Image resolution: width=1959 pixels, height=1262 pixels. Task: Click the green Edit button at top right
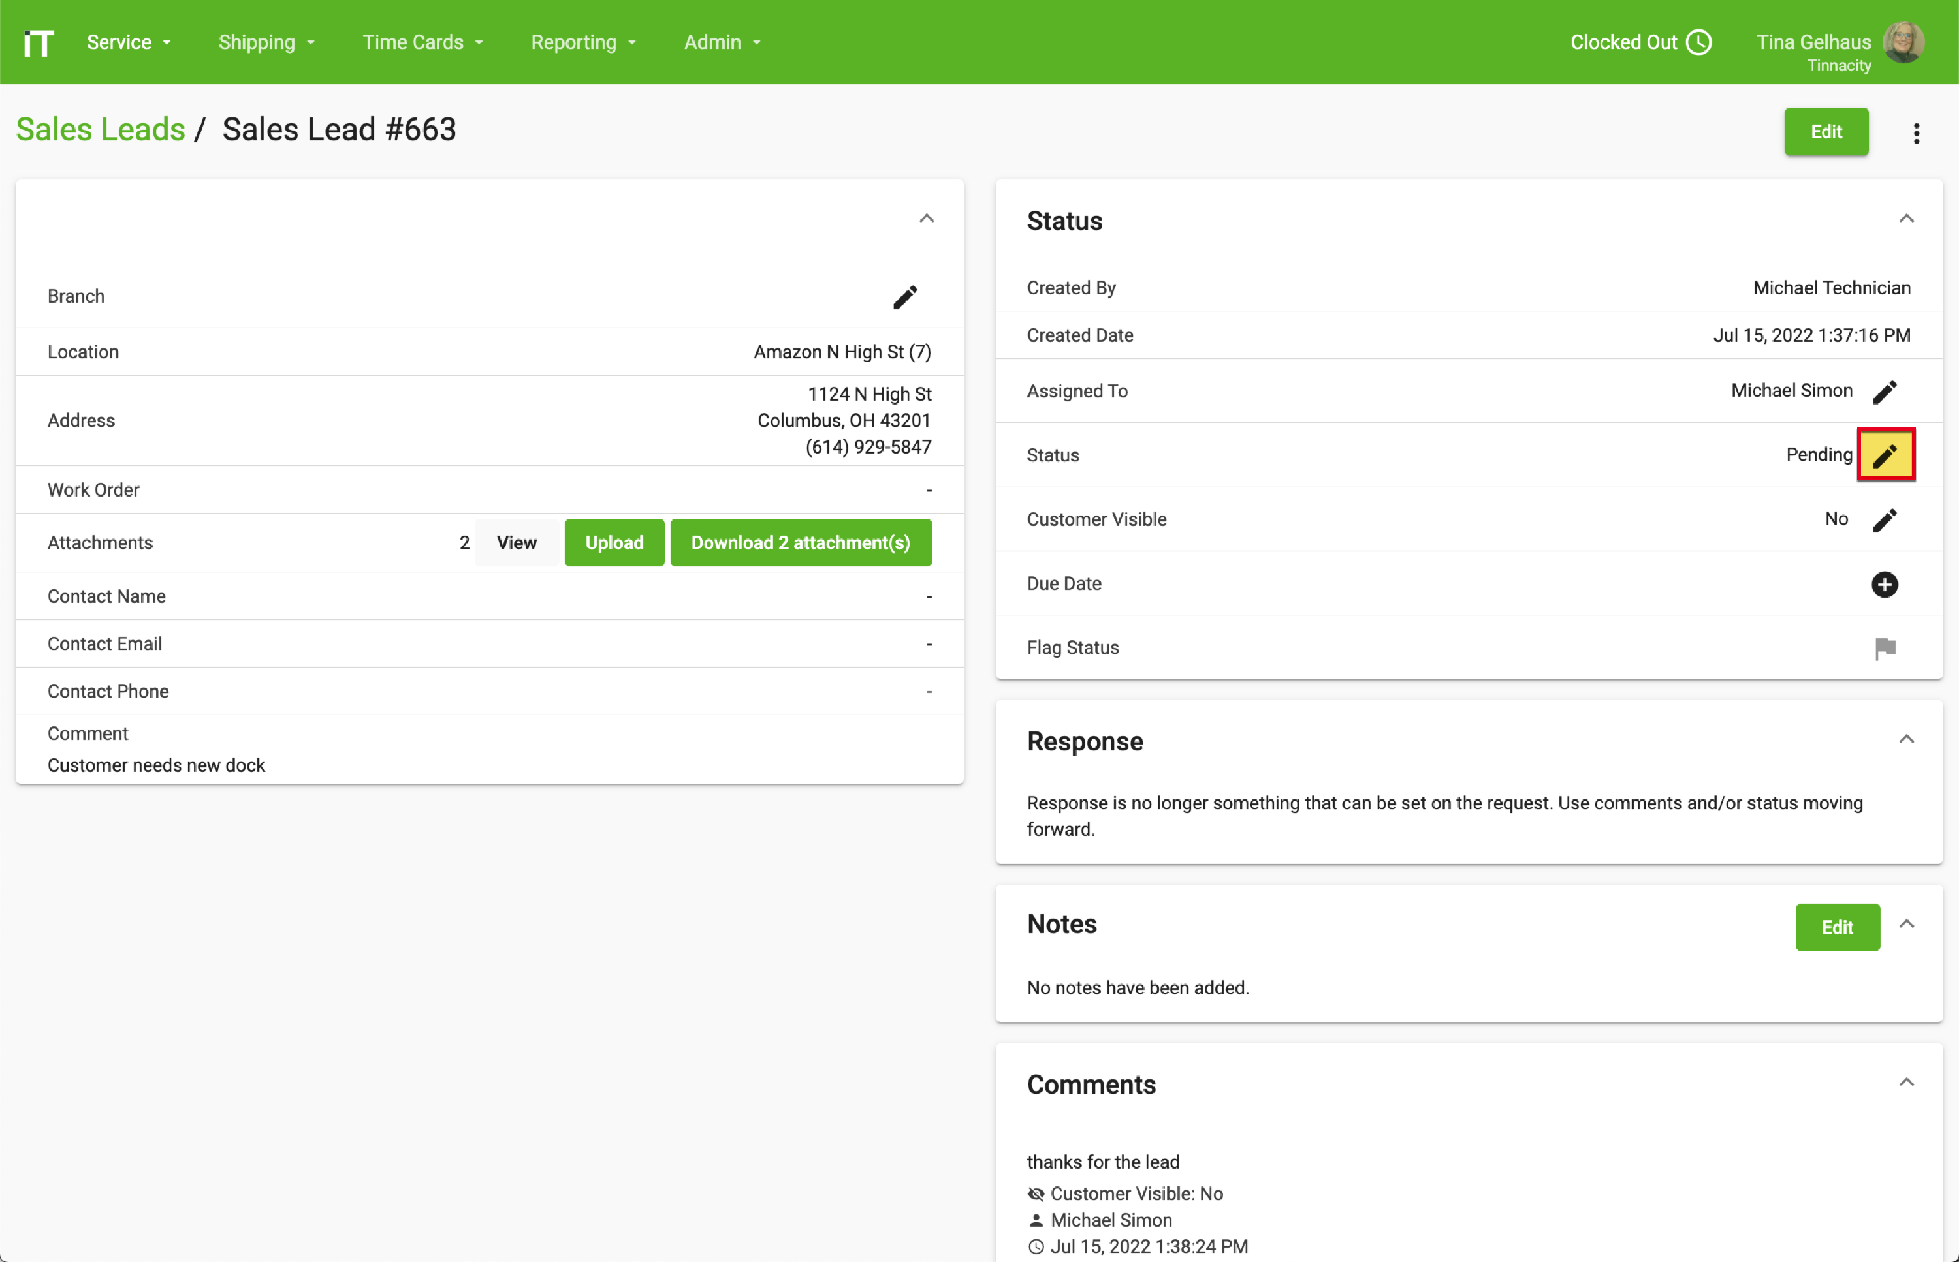(1826, 132)
